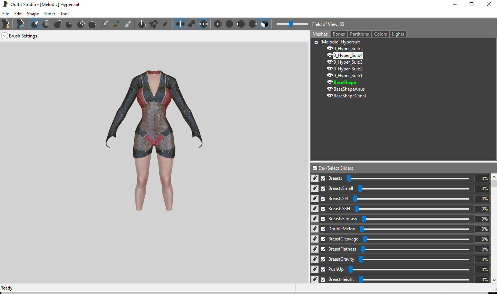Open the Shape menu
The height and width of the screenshot is (294, 497).
tap(33, 14)
